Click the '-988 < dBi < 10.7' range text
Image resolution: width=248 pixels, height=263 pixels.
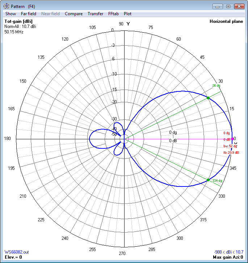point(228,252)
